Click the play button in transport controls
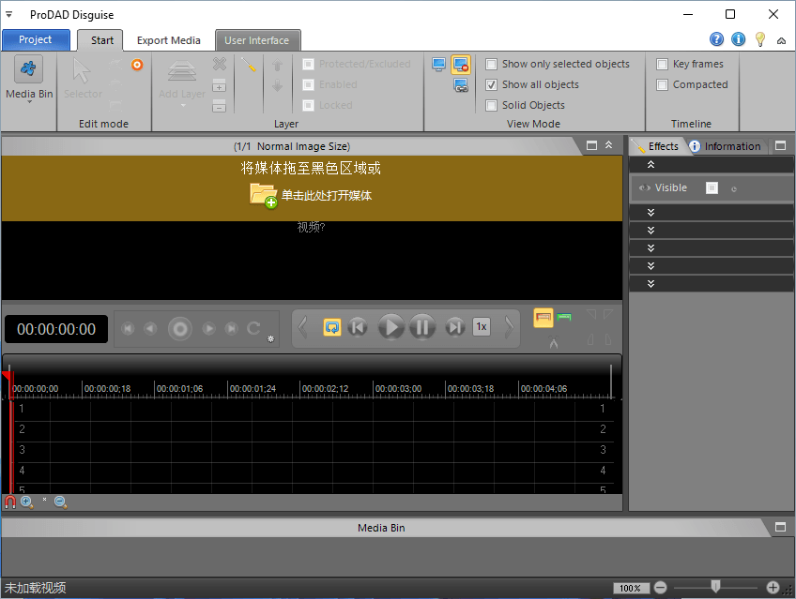Image resolution: width=796 pixels, height=599 pixels. 390,327
